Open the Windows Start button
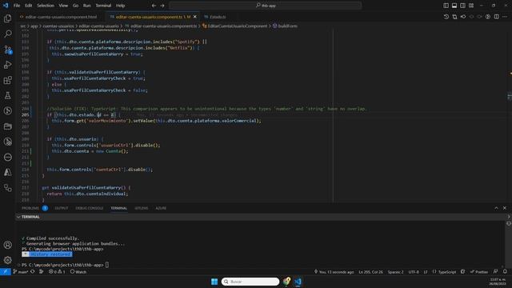Screen dimensions: 512x288 click(x=214, y=282)
